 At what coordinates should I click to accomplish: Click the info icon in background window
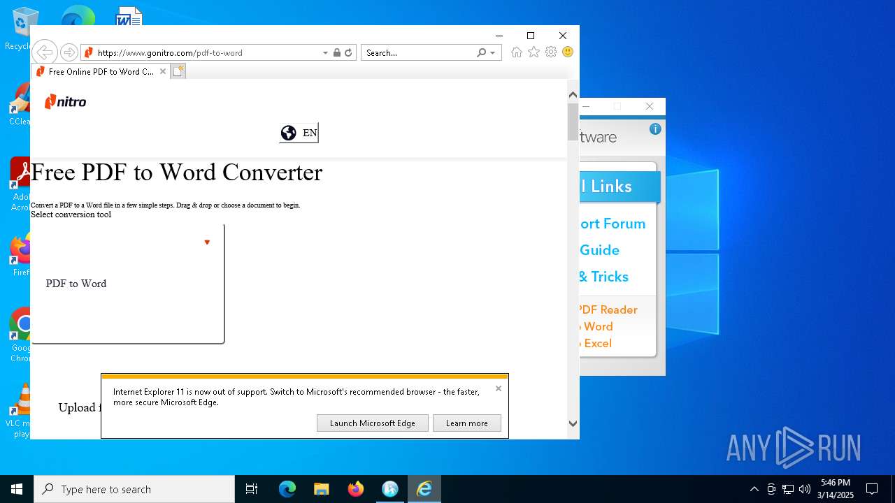click(655, 129)
